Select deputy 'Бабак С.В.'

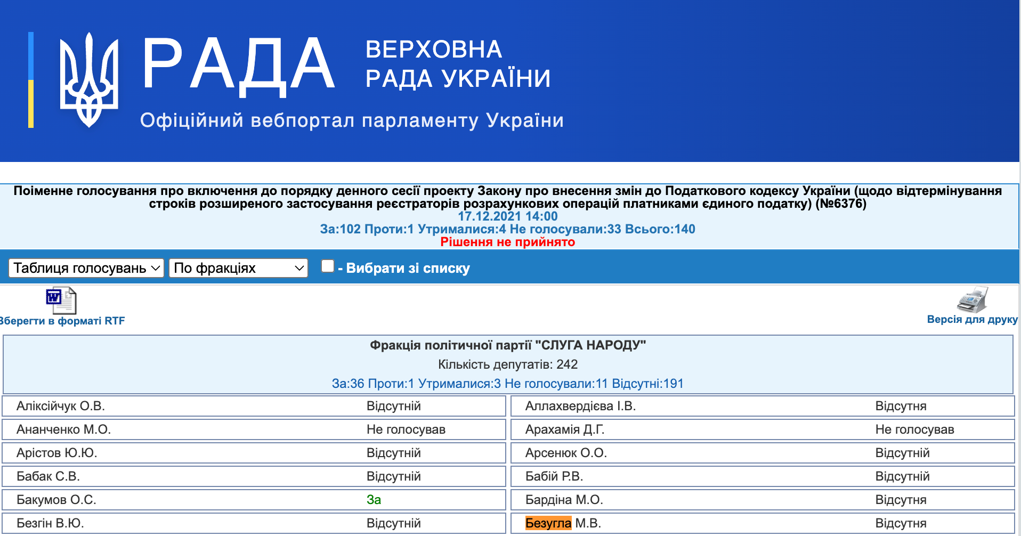coord(48,476)
